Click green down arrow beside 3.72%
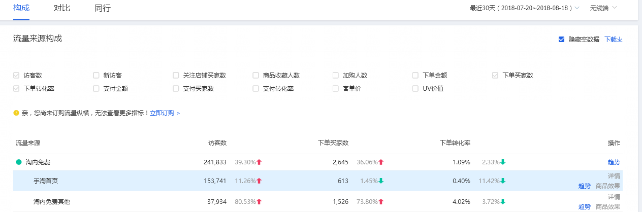642x212 pixels. click(503, 202)
